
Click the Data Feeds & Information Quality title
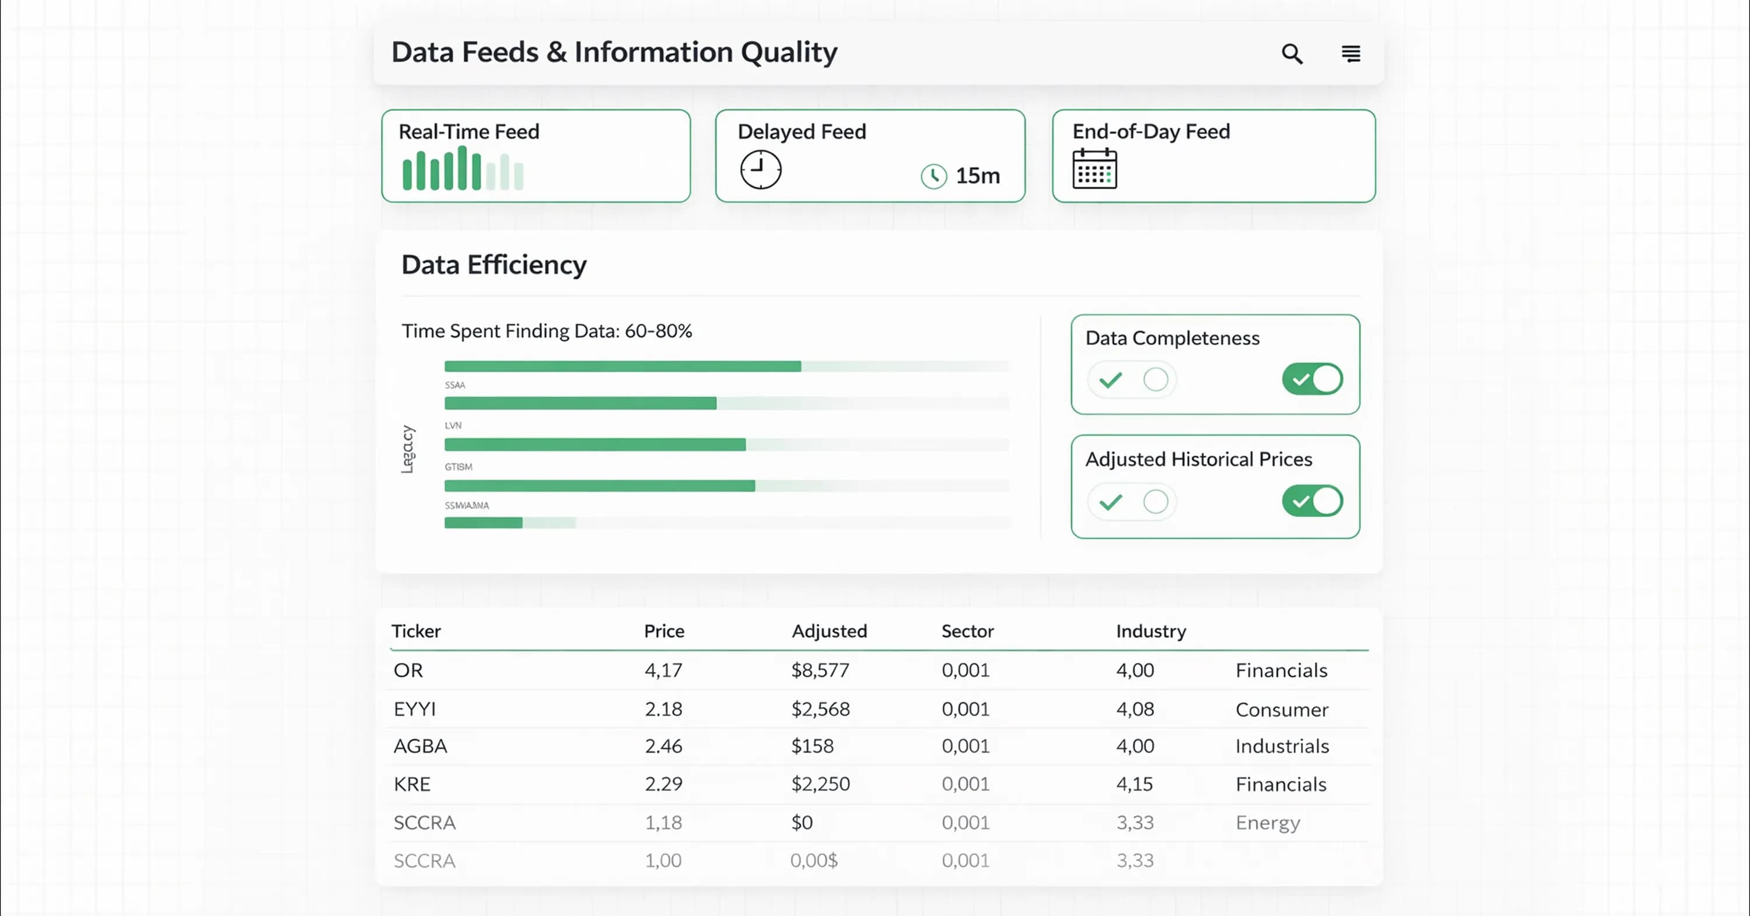[x=614, y=53]
